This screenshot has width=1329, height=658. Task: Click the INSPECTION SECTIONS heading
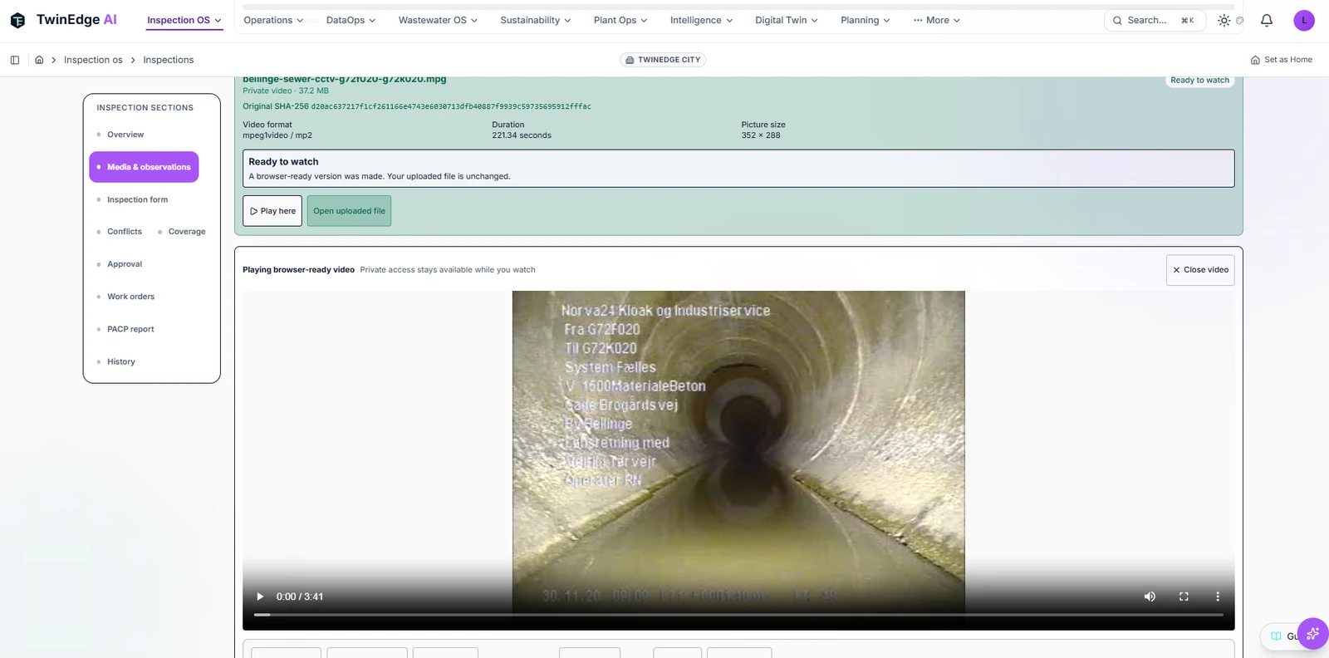[145, 108]
